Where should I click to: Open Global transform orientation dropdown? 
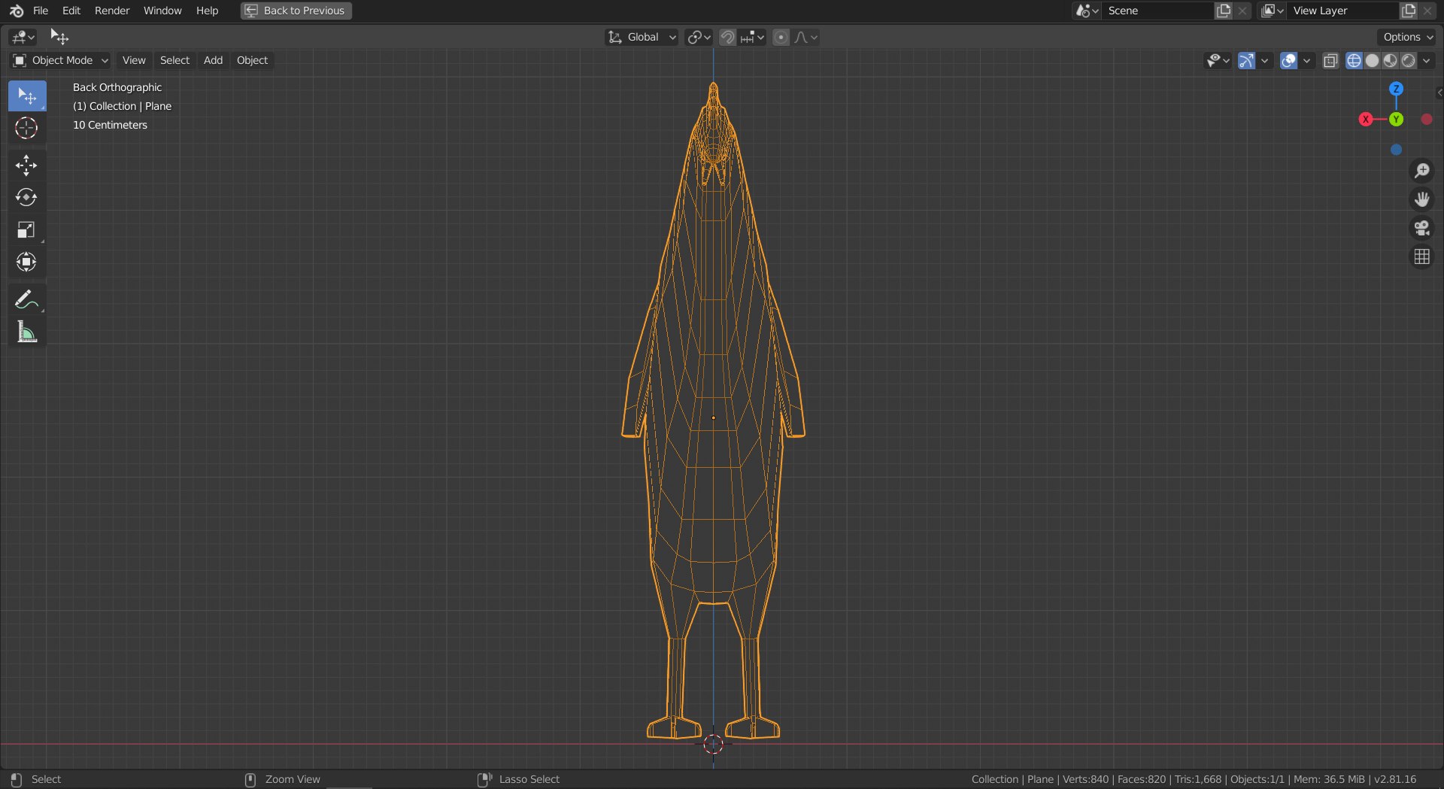[642, 37]
